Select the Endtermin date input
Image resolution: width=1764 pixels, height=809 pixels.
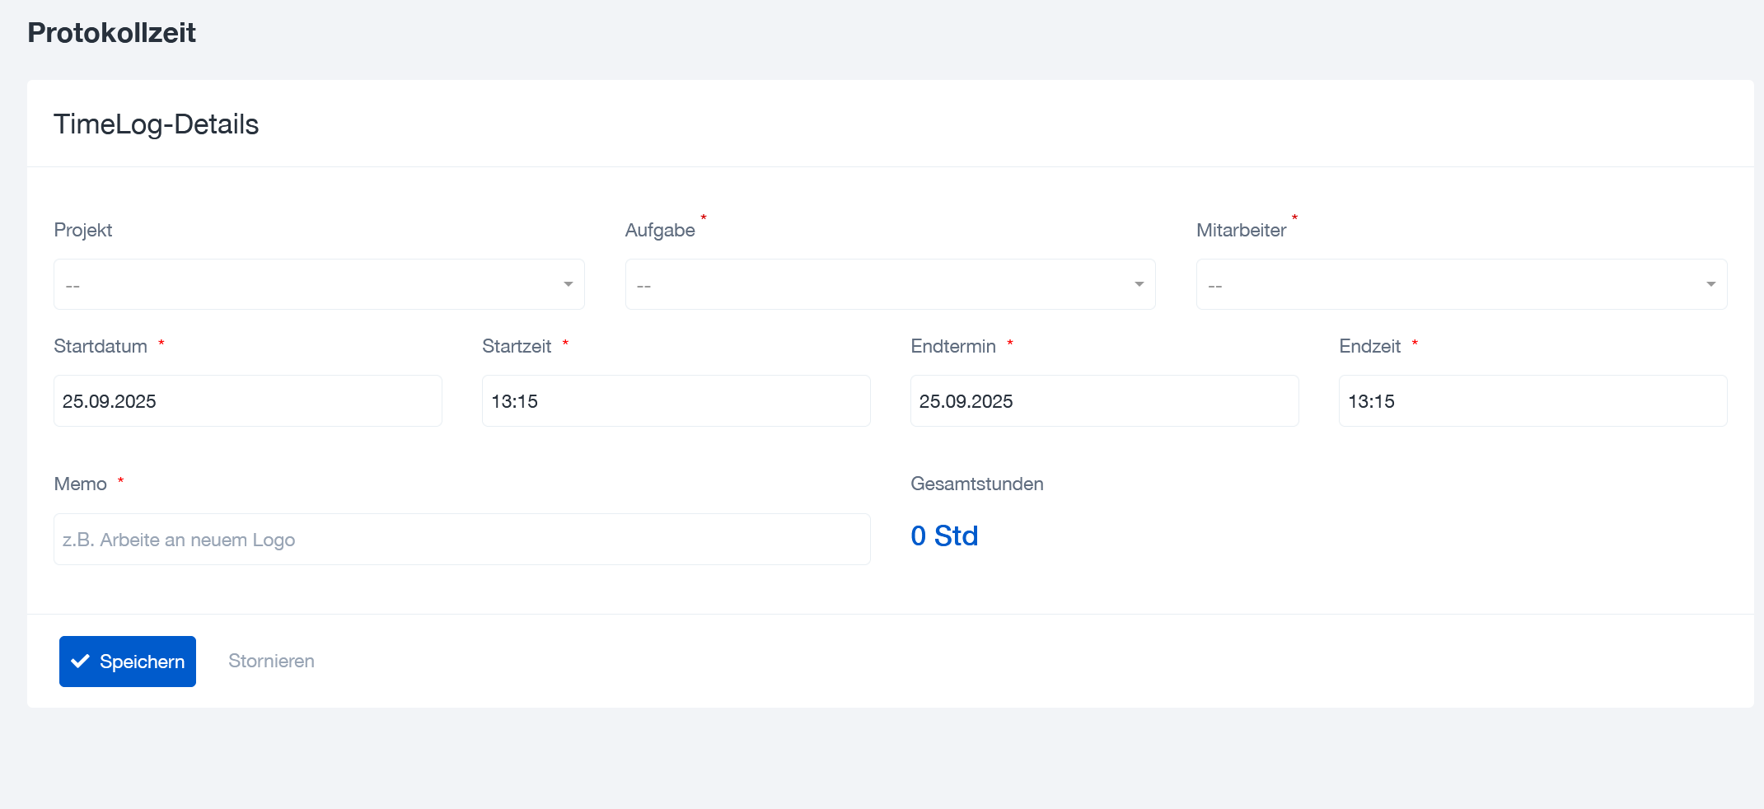click(1104, 401)
